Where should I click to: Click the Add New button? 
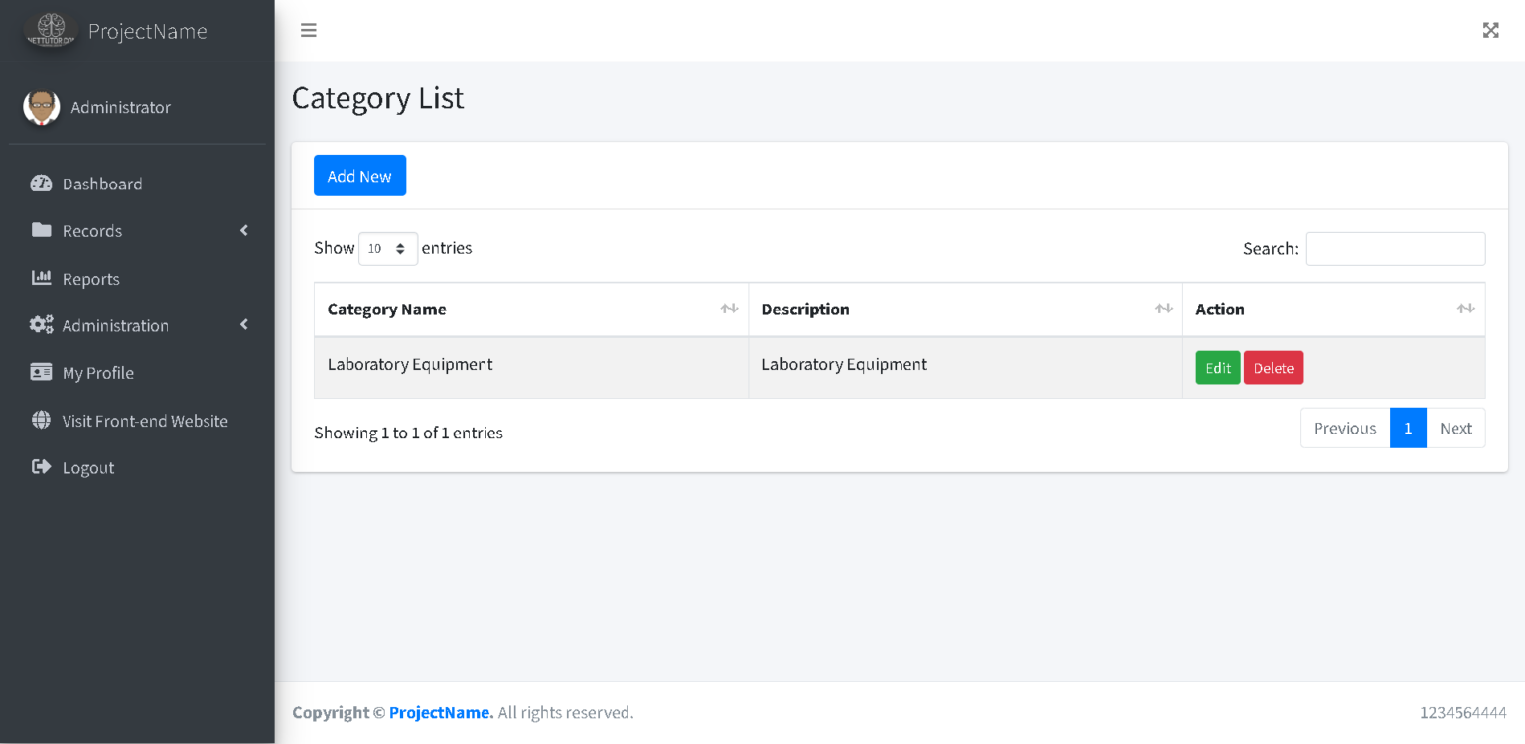click(359, 175)
